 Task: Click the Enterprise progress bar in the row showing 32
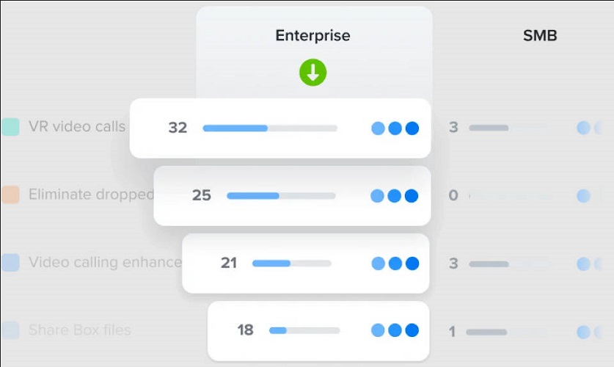[x=269, y=128]
